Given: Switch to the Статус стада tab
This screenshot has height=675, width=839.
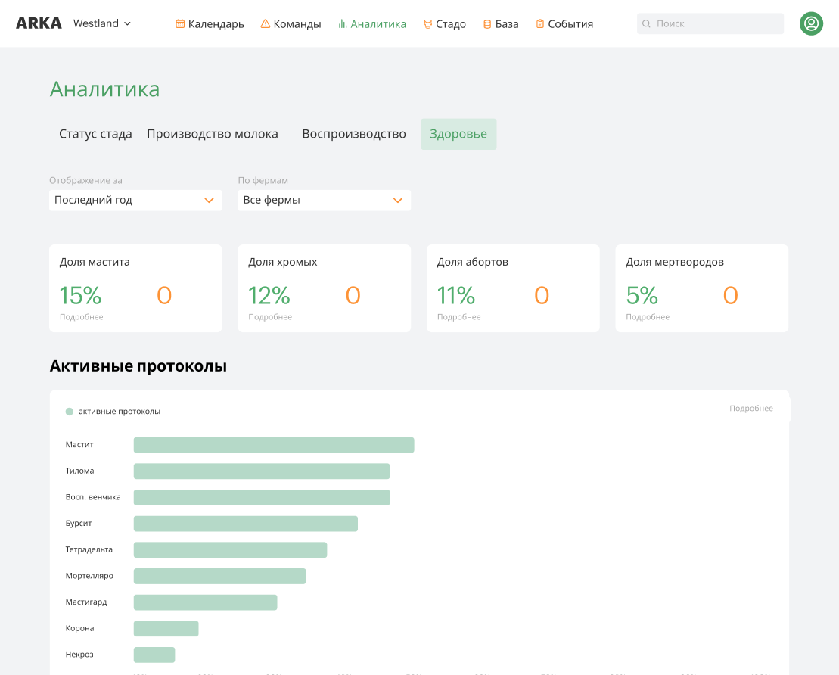Looking at the screenshot, I should coord(95,134).
